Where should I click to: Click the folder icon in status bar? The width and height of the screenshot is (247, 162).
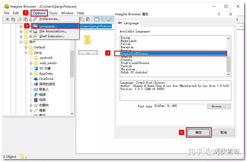(x=22, y=156)
